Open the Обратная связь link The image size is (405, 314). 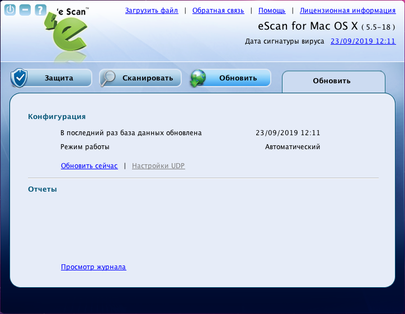(218, 11)
